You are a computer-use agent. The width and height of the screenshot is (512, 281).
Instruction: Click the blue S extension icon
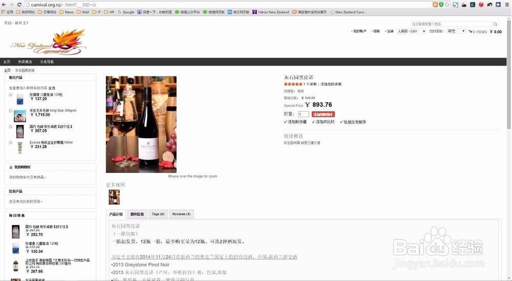[x=456, y=5]
